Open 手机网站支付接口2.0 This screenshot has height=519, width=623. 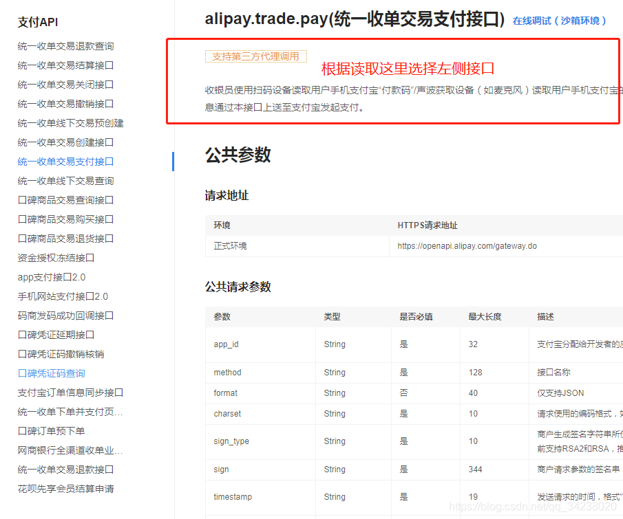63,296
